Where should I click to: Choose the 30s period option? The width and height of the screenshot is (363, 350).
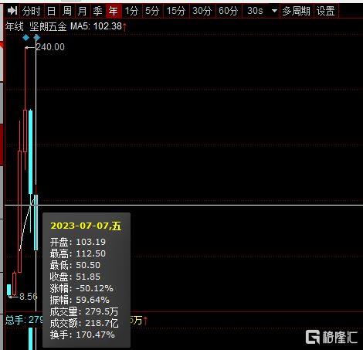click(x=255, y=11)
